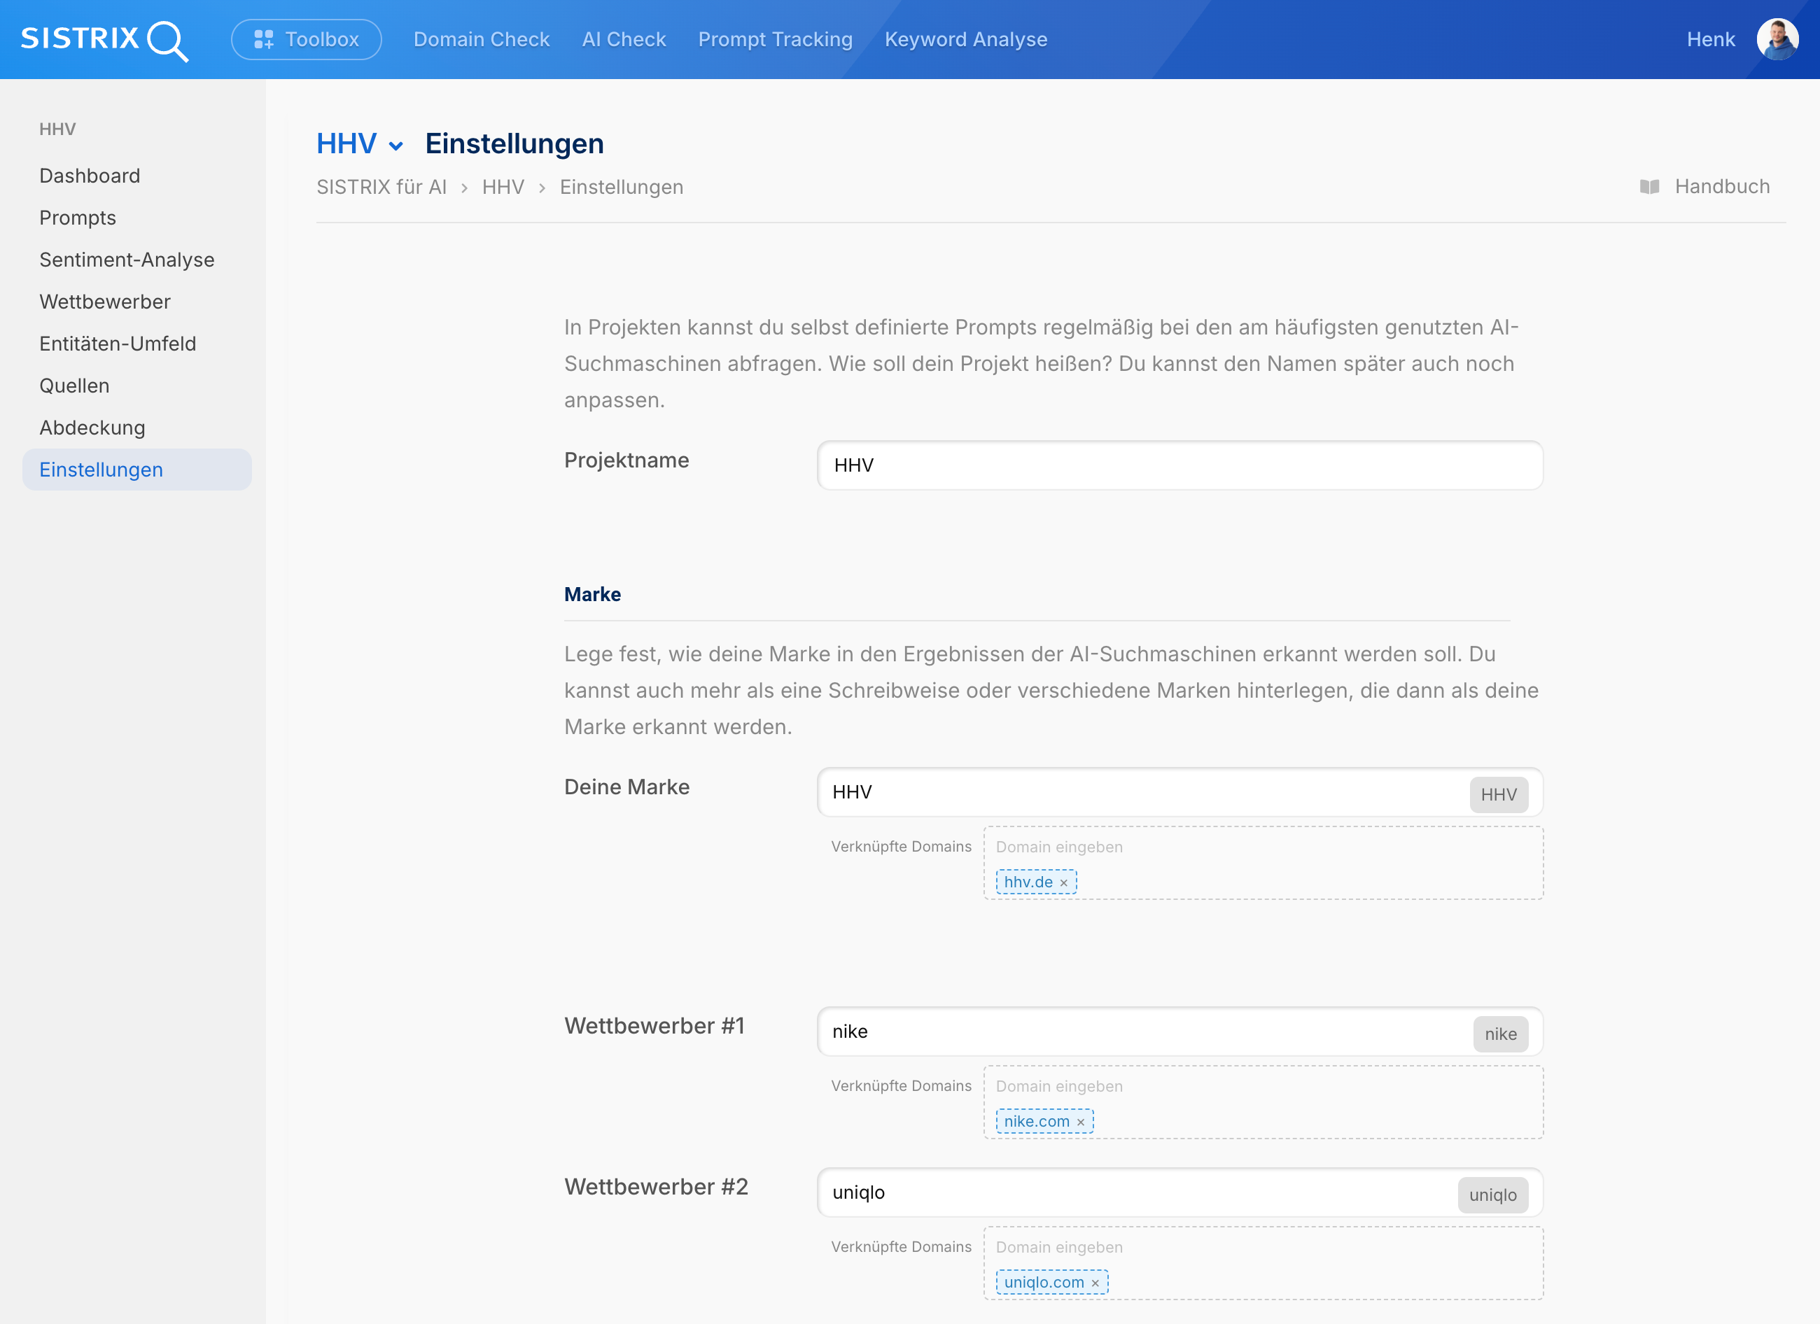This screenshot has height=1324, width=1820.
Task: Click the nike brand badge
Action: (1500, 1034)
